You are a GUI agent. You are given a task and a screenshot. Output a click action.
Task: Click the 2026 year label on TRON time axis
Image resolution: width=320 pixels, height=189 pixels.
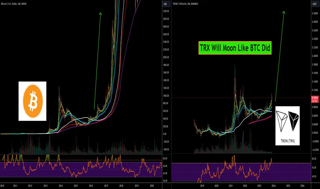(302, 186)
